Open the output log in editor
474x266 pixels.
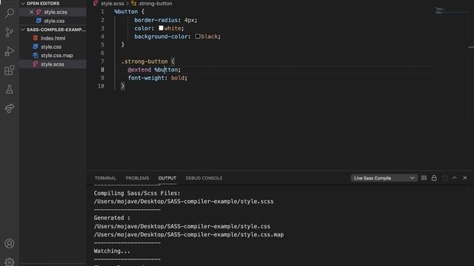[444, 178]
